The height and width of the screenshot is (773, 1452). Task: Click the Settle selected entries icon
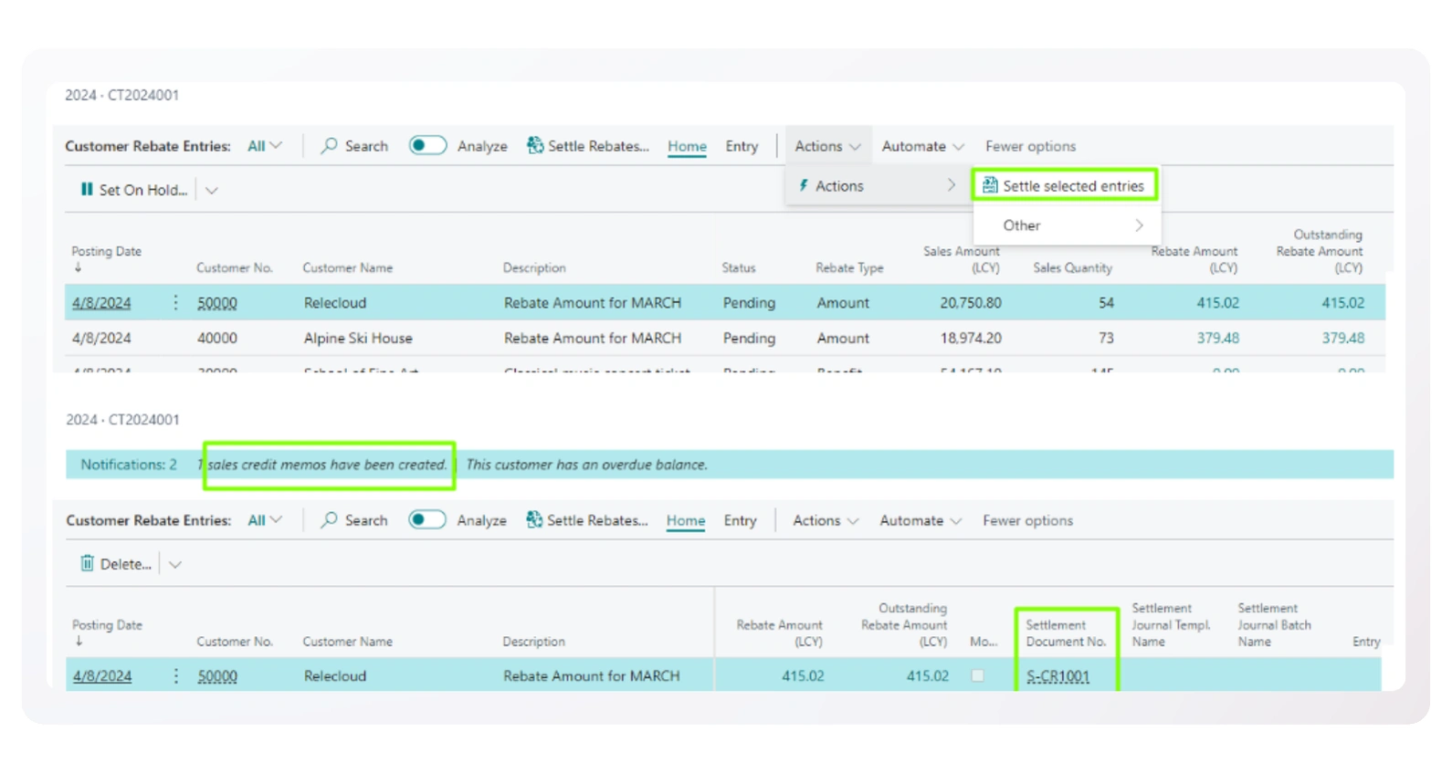point(990,185)
